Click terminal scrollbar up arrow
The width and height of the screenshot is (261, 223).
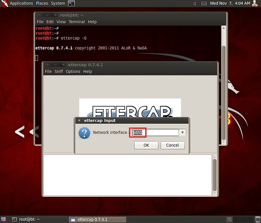click(224, 28)
